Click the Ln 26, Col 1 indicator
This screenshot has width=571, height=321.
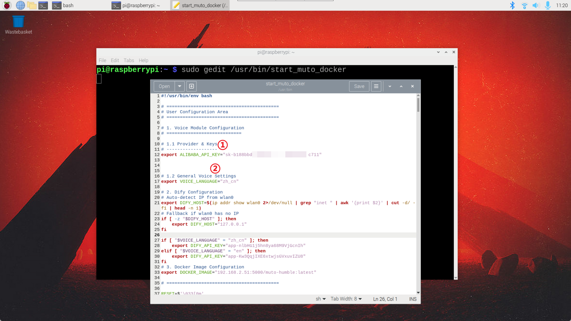tap(385, 299)
